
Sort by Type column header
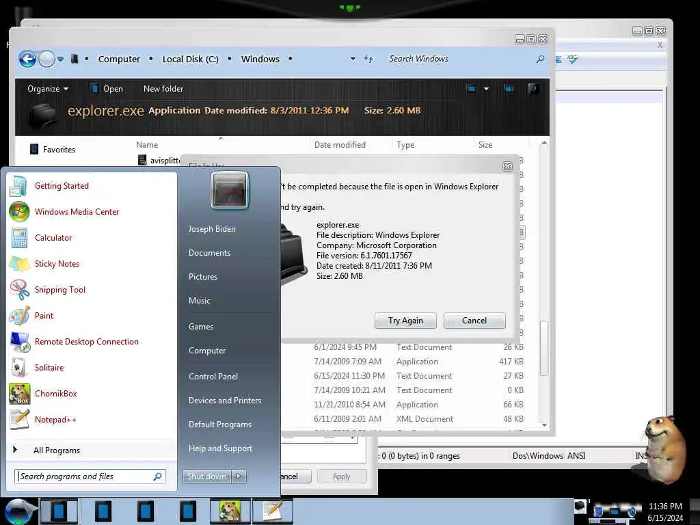pyautogui.click(x=405, y=145)
